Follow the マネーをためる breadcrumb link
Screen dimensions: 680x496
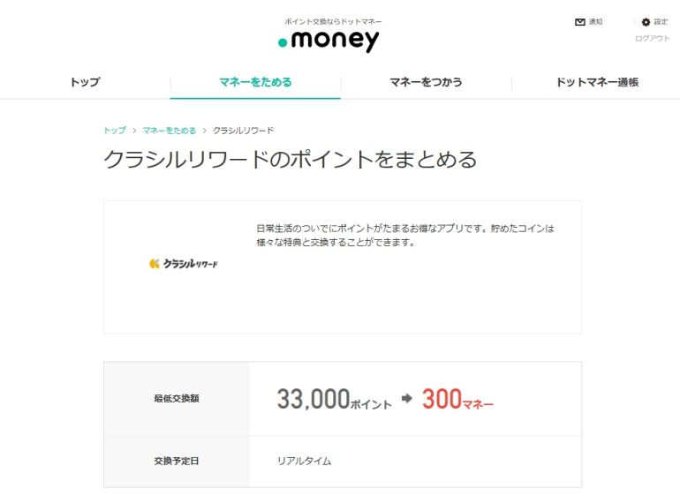pyautogui.click(x=170, y=130)
